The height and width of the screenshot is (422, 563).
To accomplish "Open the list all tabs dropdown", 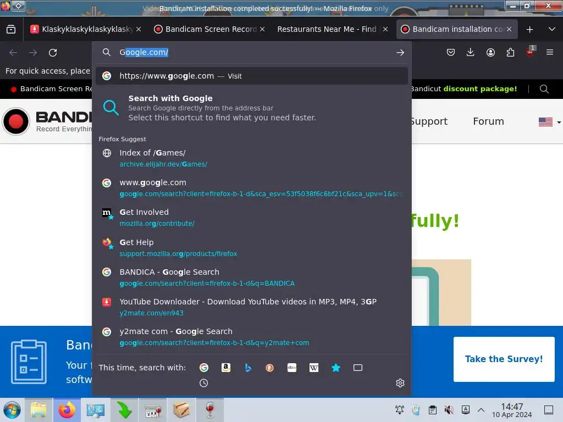I will click(x=552, y=29).
